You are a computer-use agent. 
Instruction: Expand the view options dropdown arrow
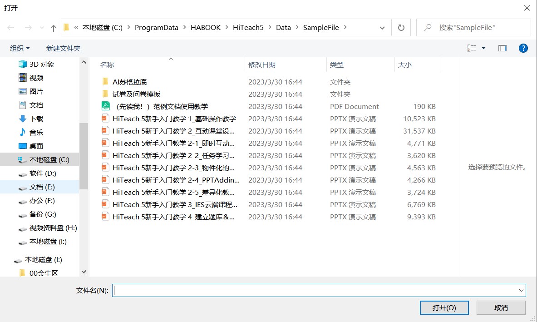(483, 48)
